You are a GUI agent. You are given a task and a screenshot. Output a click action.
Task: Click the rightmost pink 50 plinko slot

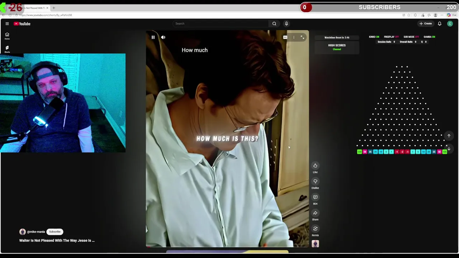pos(439,152)
